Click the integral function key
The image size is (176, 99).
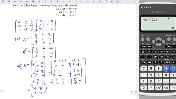tap(168, 46)
